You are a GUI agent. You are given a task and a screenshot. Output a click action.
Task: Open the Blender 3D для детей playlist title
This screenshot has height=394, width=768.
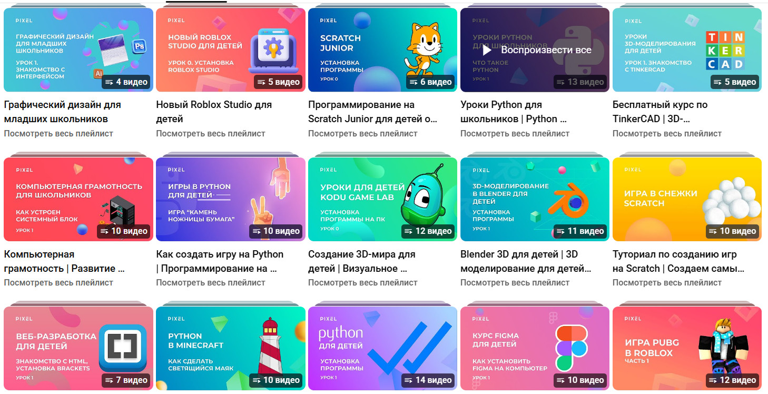coord(526,261)
